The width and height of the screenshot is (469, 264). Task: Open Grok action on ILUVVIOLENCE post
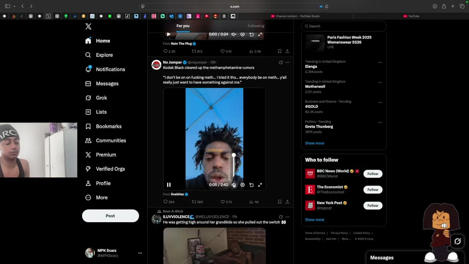[281, 217]
